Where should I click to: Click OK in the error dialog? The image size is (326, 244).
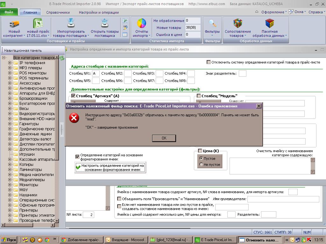click(164, 138)
